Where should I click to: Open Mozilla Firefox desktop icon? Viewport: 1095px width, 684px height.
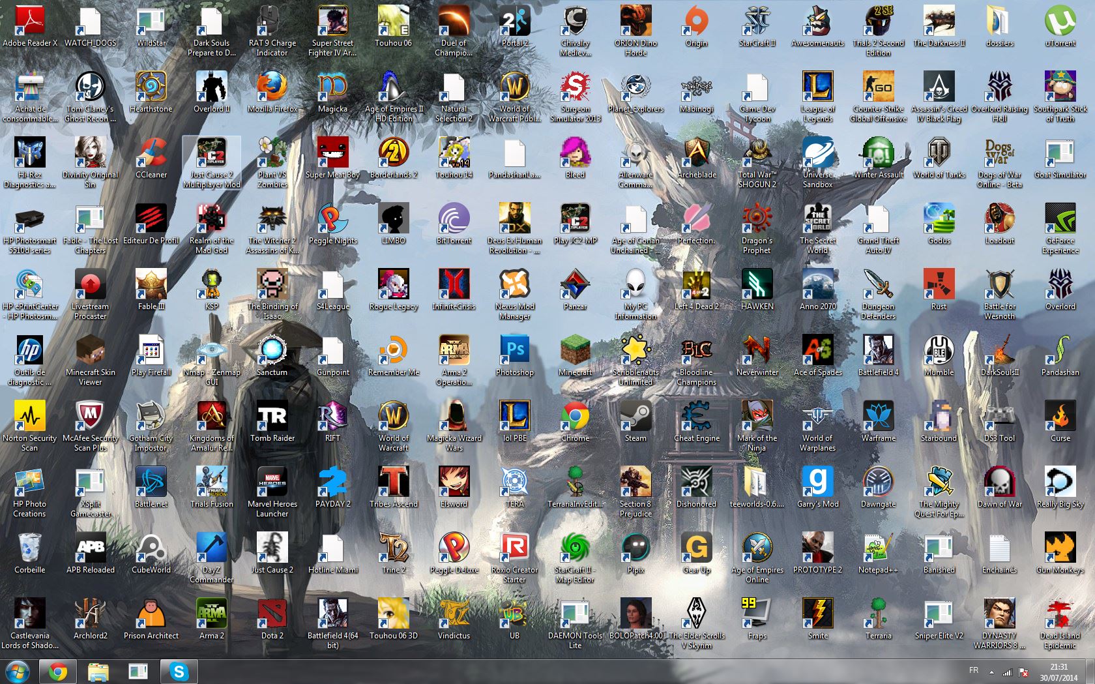click(x=272, y=92)
